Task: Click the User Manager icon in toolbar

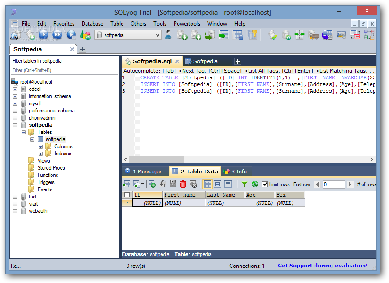Action: point(168,35)
